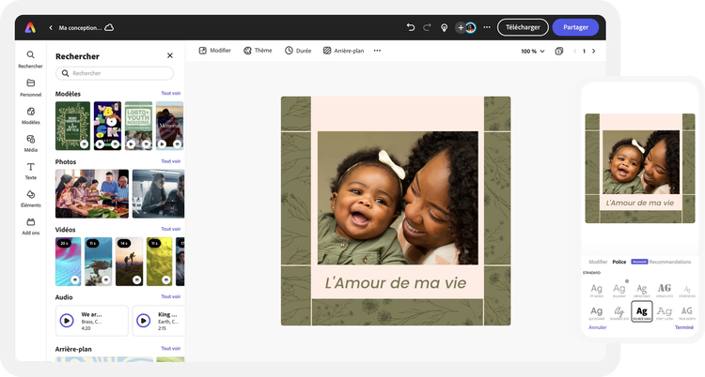Invite a collaborator with the plus icon
Viewport: 705px width, 377px height.
(x=460, y=28)
